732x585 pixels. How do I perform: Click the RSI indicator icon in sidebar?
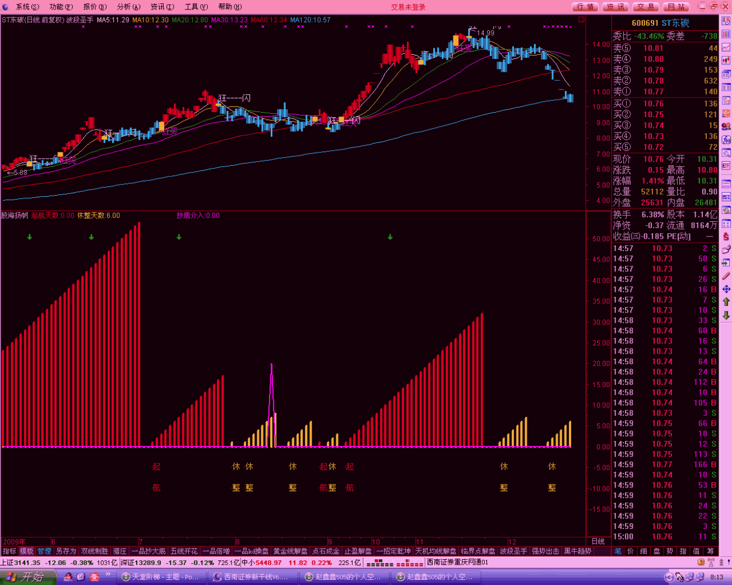(726, 197)
